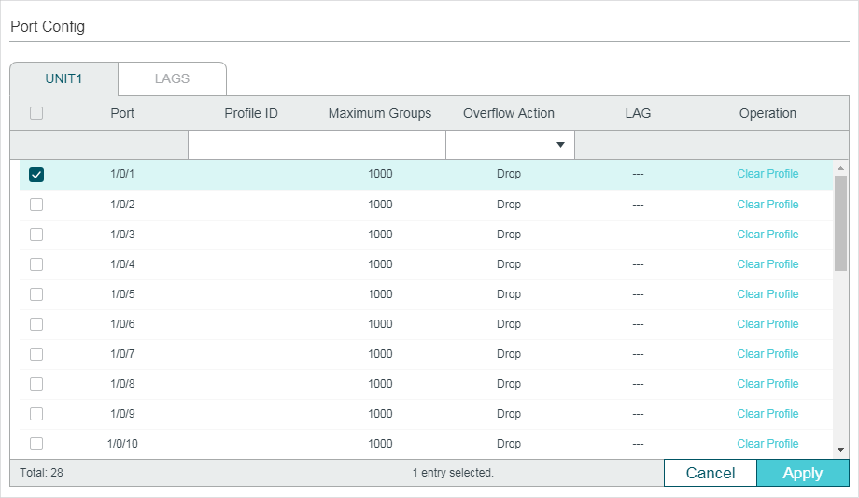
Task: Click the Apply button
Action: (x=802, y=473)
